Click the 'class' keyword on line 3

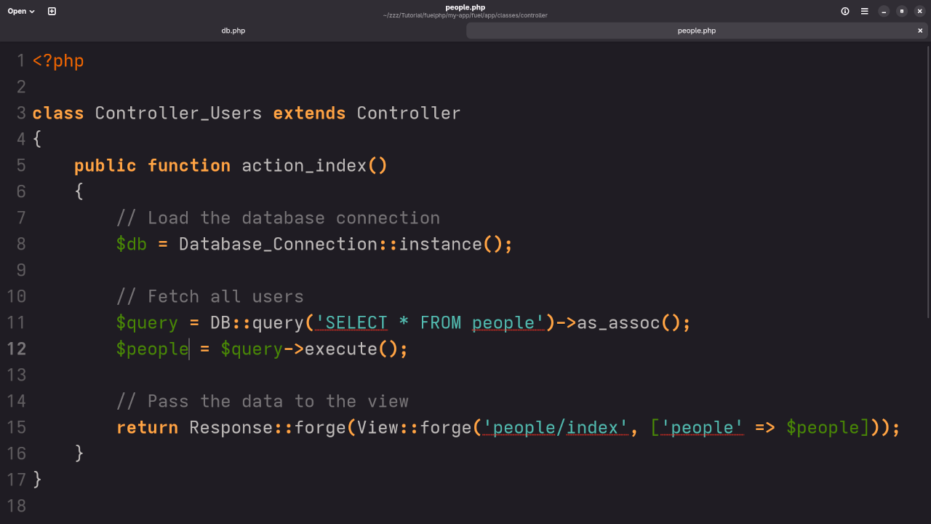tap(58, 113)
